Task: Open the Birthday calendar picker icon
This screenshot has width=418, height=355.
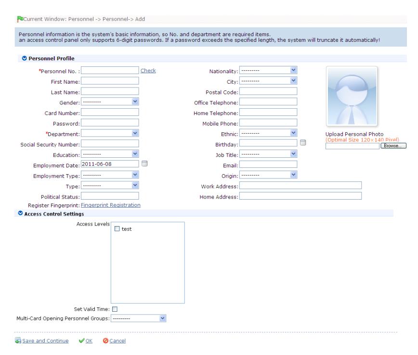Action: 303,142
